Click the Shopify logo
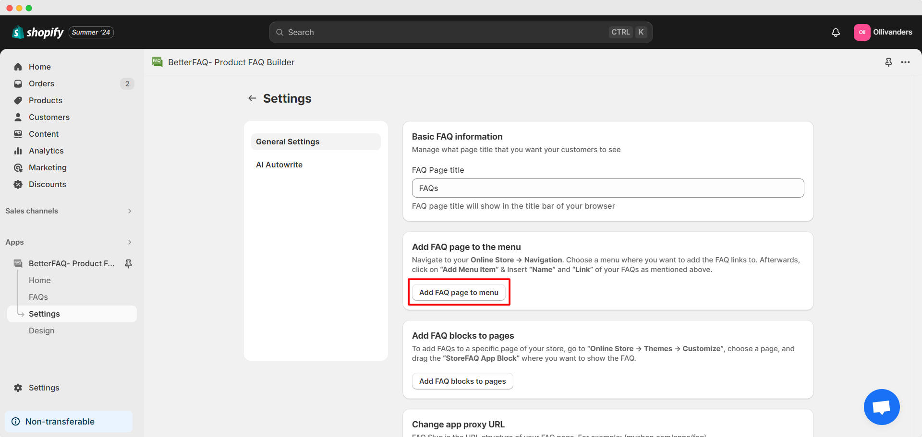Image resolution: width=922 pixels, height=437 pixels. pyautogui.click(x=37, y=32)
